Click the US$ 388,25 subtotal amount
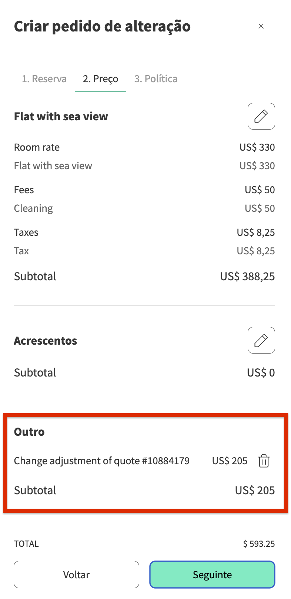The height and width of the screenshot is (599, 291). (247, 277)
